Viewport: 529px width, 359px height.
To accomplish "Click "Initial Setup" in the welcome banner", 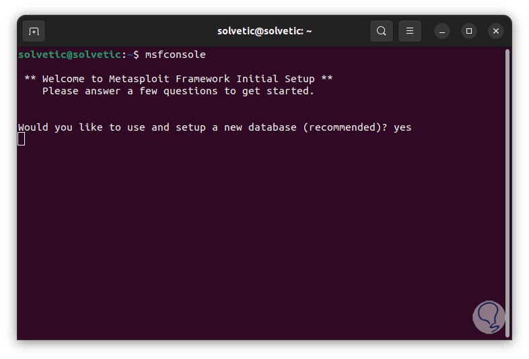I will coord(275,78).
